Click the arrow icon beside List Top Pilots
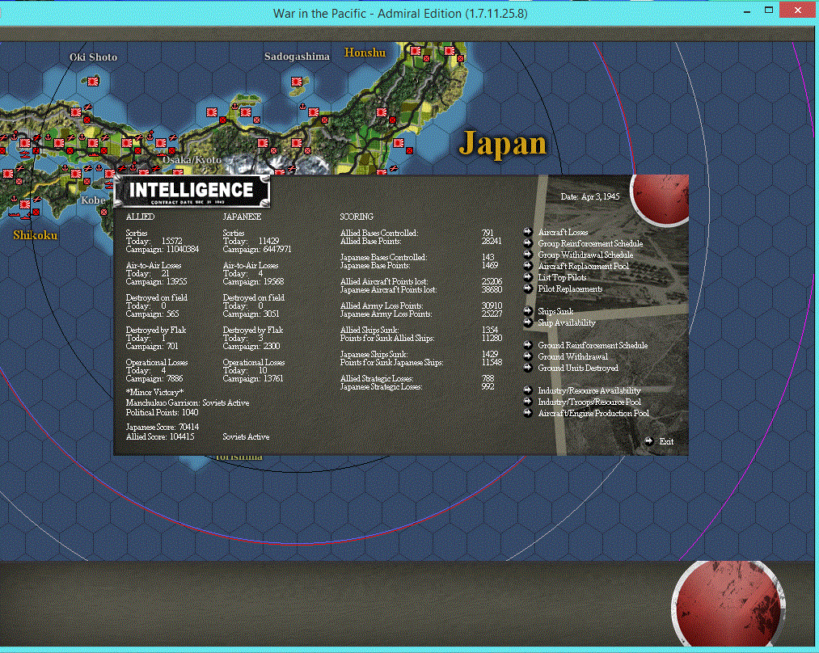This screenshot has height=653, width=819. point(528,276)
